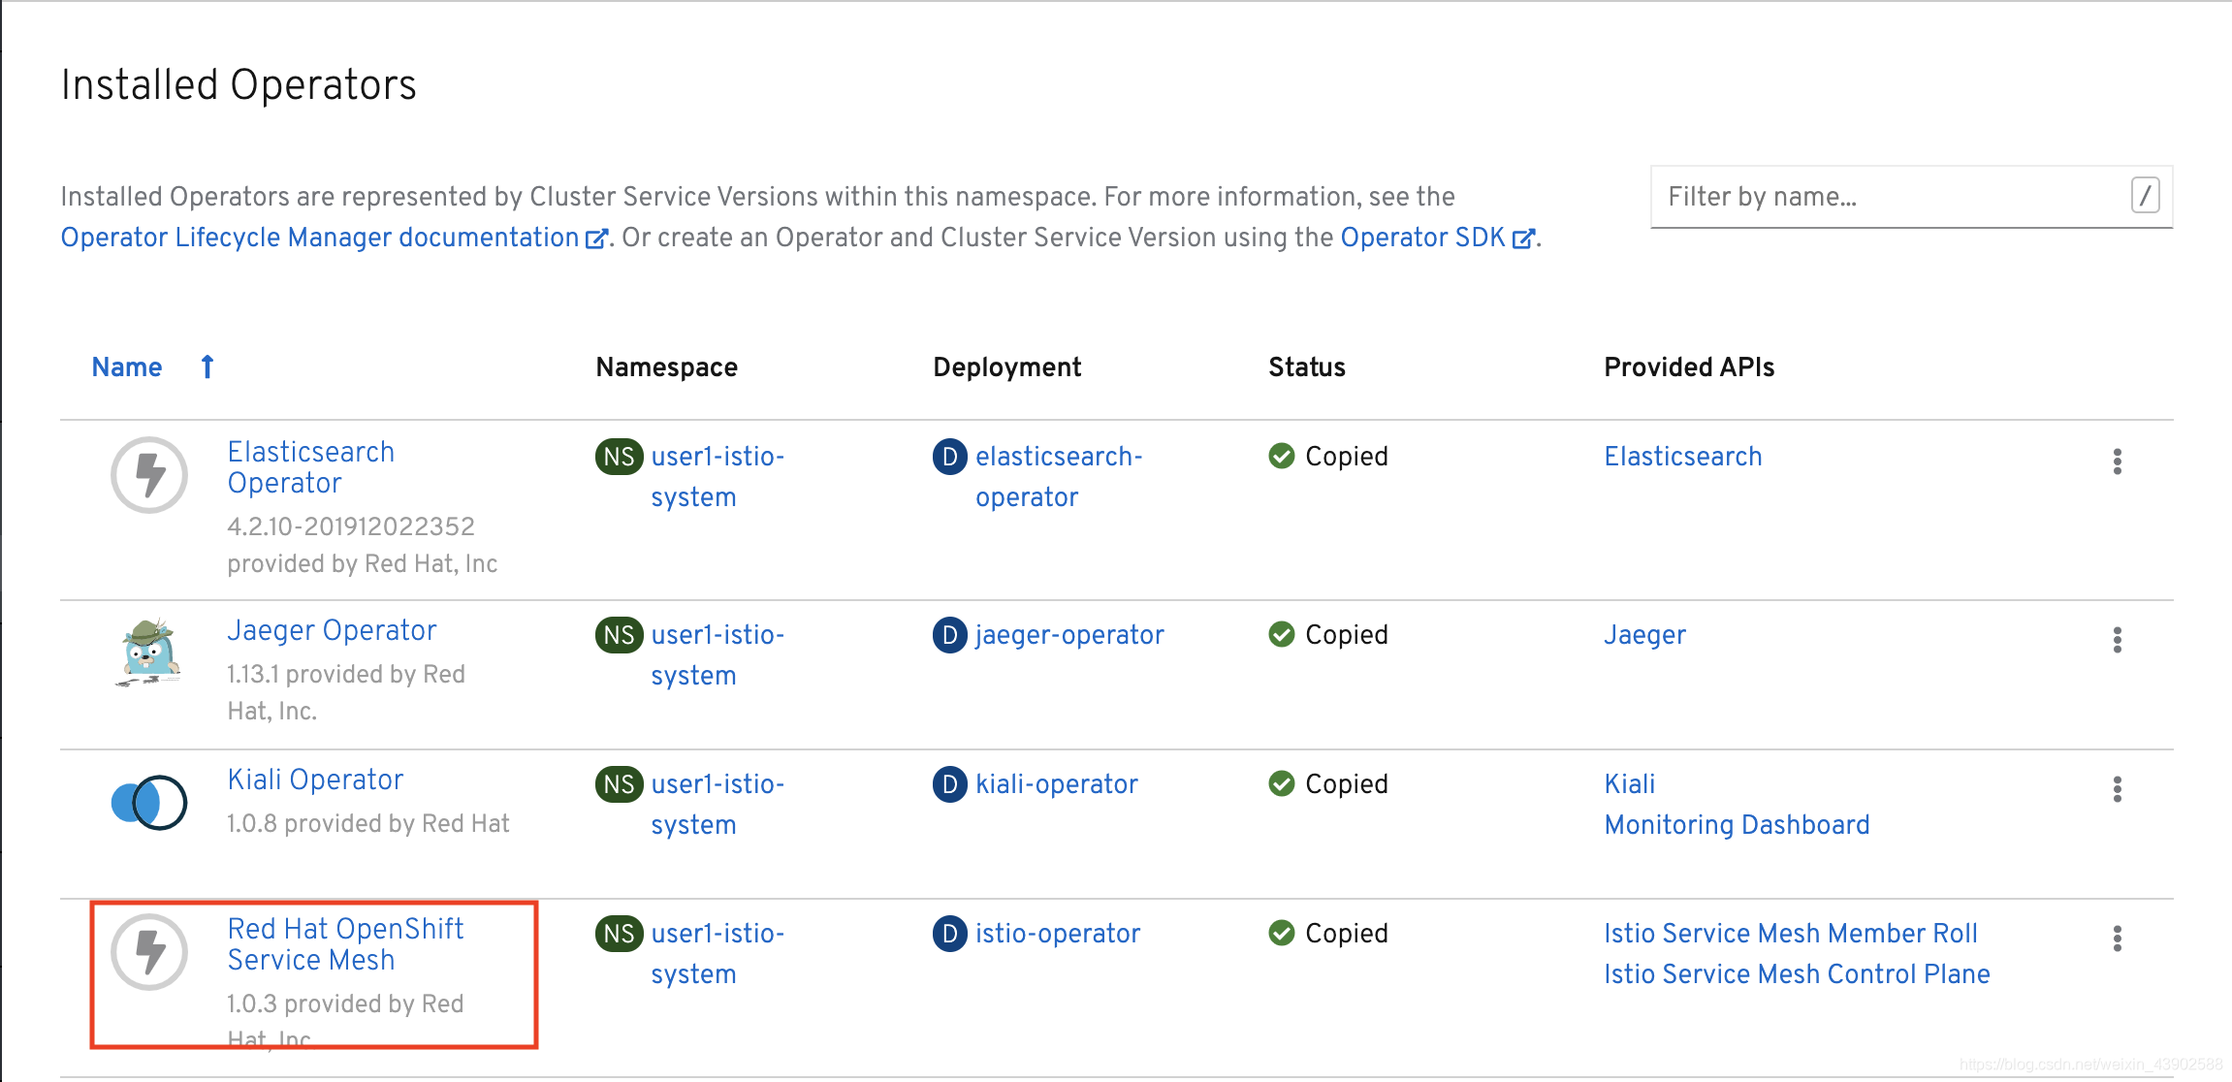The height and width of the screenshot is (1082, 2232).
Task: Click green check status icon for Service Mesh
Action: [1281, 933]
